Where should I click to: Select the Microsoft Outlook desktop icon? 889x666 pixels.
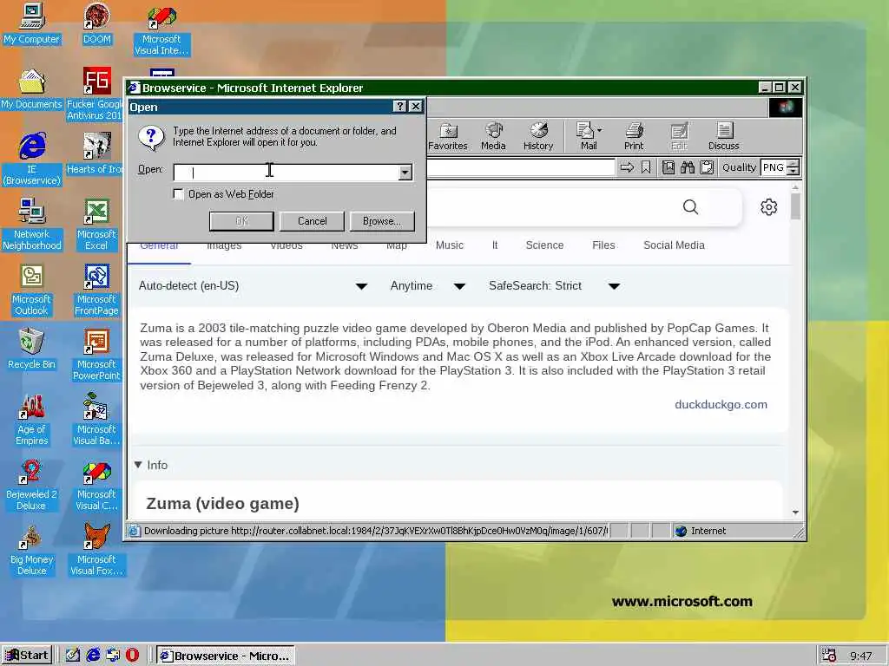32,290
